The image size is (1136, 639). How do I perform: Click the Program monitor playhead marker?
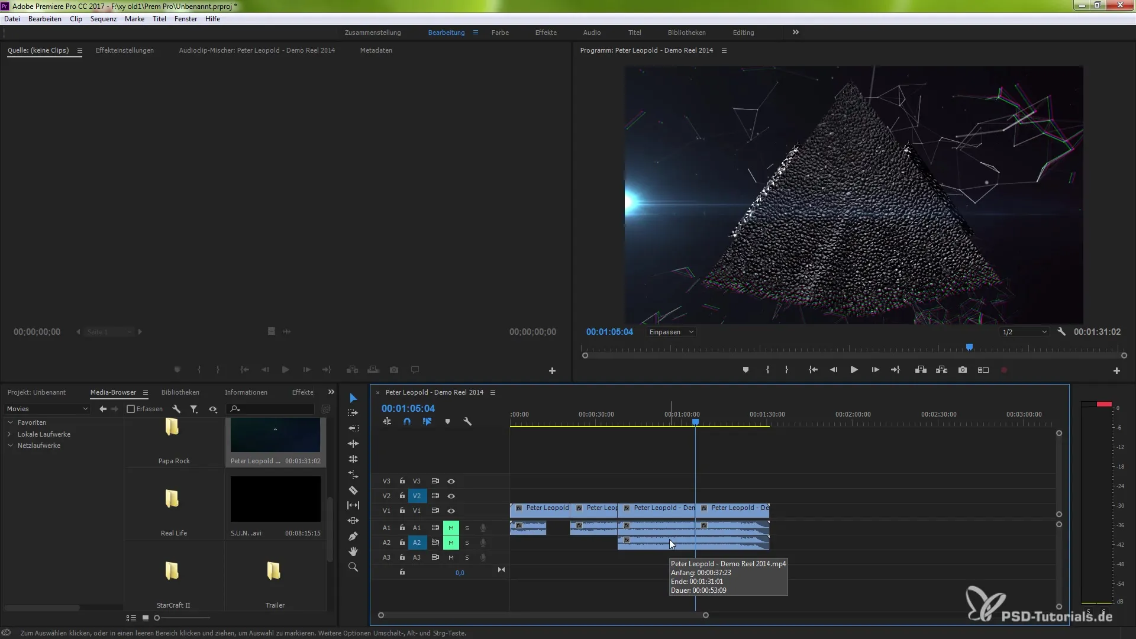tap(969, 347)
